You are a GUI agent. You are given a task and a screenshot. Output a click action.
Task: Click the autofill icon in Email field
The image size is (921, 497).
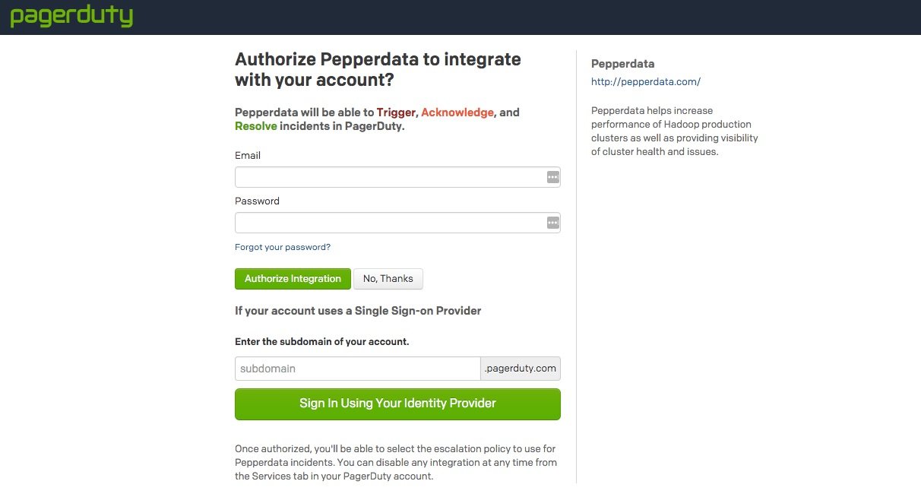coord(553,177)
